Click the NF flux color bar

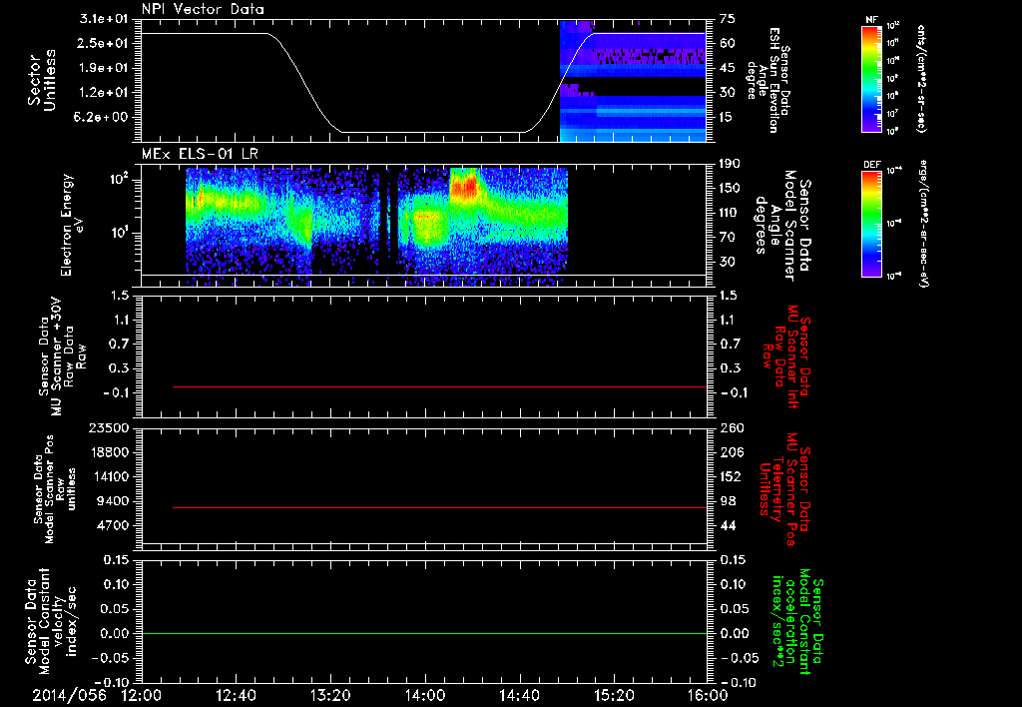pyautogui.click(x=872, y=79)
